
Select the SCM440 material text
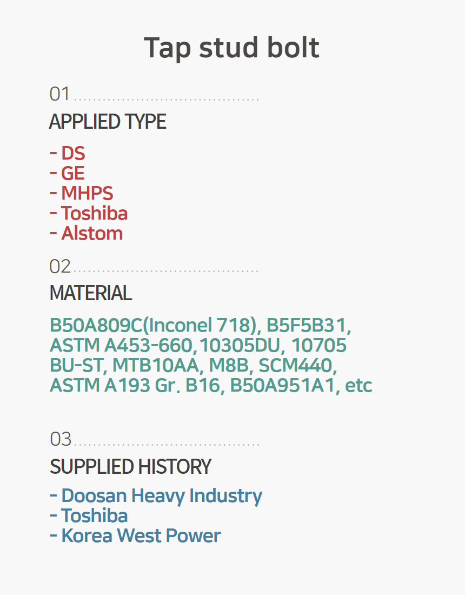click(298, 366)
